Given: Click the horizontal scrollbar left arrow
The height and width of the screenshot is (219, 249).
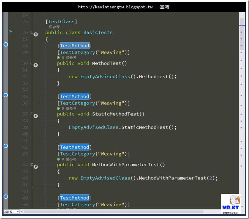Looking at the screenshot, I should point(22,211).
